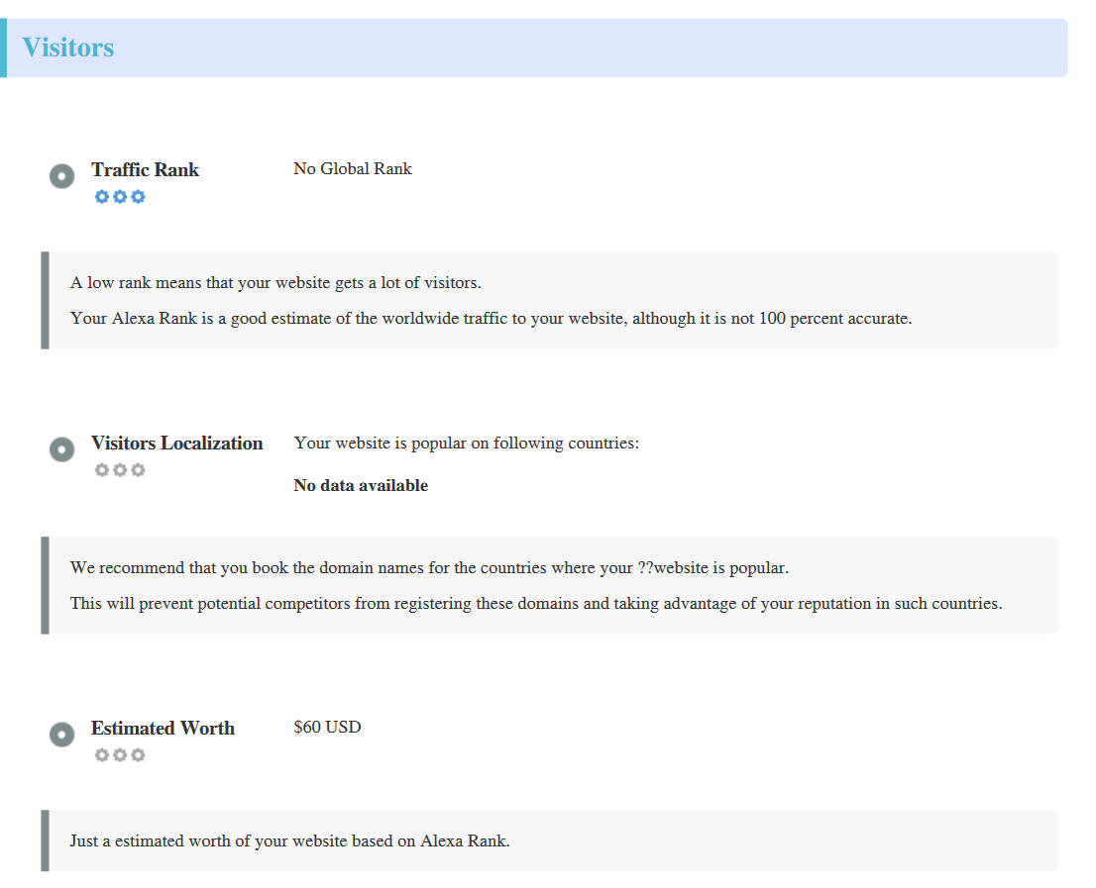Select the last gear icon under Estimated Worth
The width and height of the screenshot is (1096, 888).
click(x=138, y=754)
